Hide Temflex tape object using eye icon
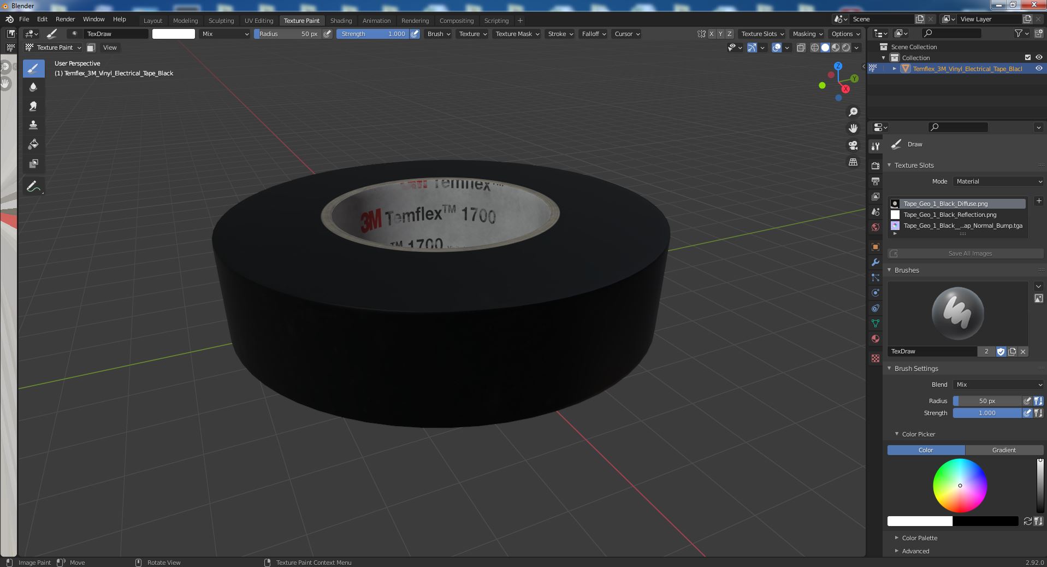This screenshot has width=1047, height=567. tap(1039, 68)
